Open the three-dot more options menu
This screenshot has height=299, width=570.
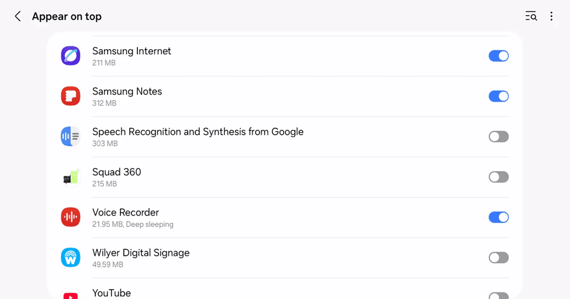(x=551, y=16)
